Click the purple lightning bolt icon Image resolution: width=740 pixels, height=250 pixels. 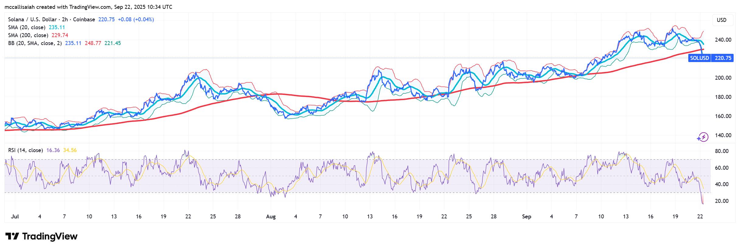pos(703,137)
